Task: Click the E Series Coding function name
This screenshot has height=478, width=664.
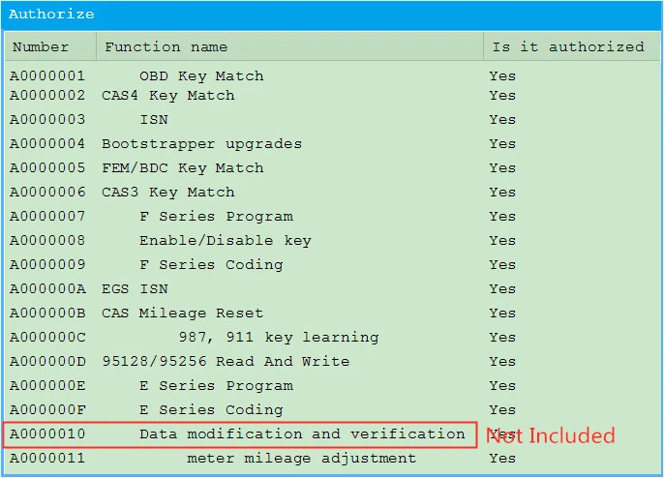Action: (211, 410)
